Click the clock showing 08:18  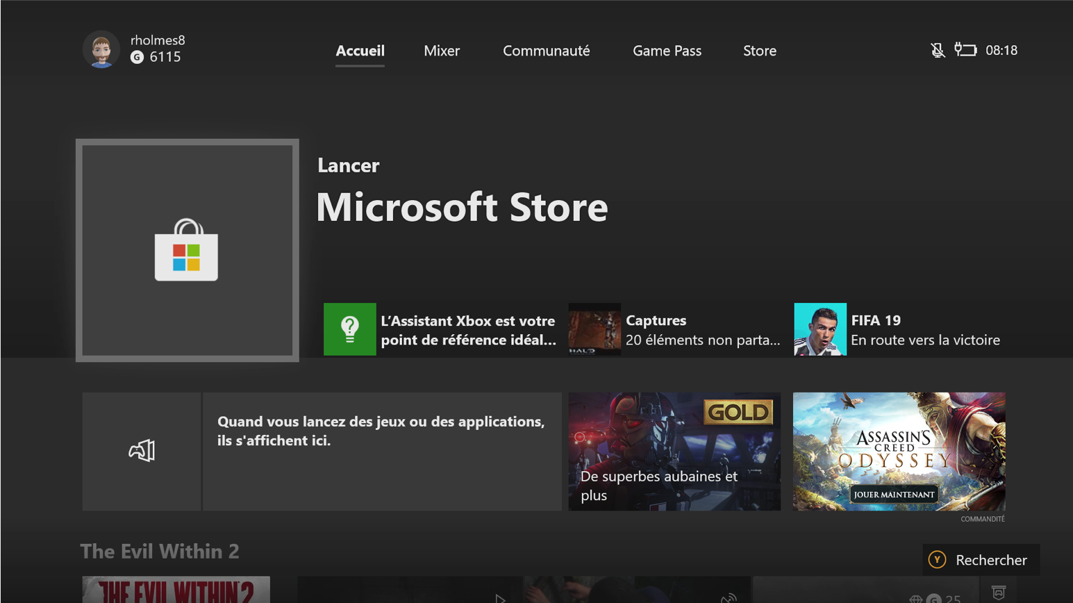[1001, 50]
